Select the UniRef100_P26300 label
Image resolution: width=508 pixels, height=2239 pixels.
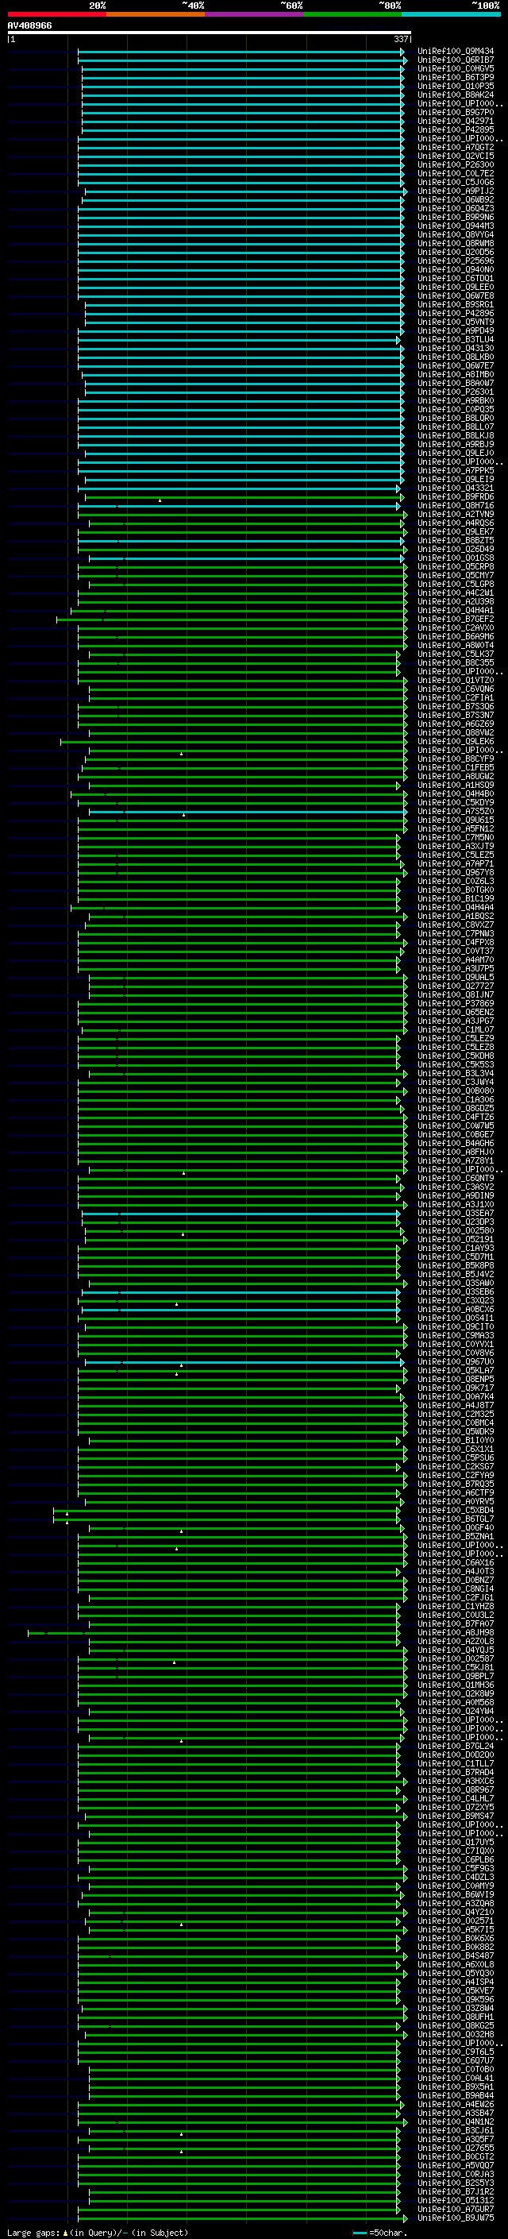(456, 165)
